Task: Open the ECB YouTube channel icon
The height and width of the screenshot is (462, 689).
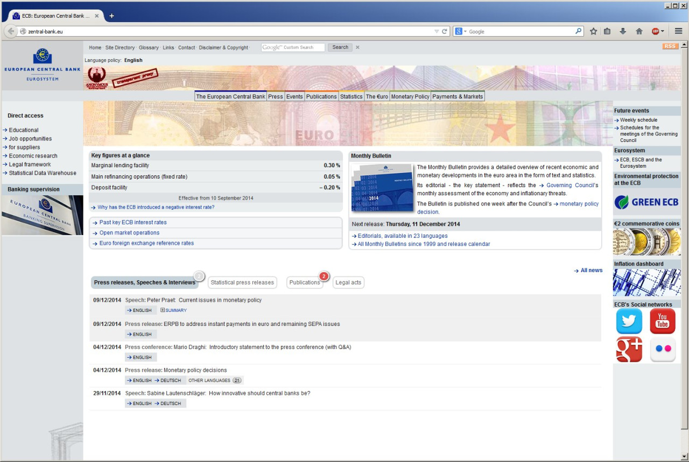Action: tap(662, 322)
